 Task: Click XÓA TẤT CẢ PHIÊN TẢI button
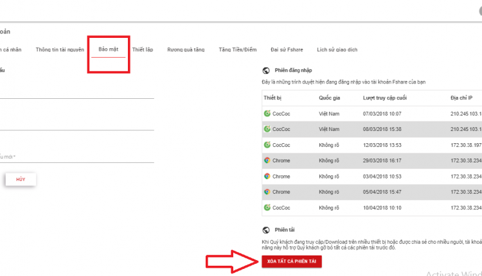(x=292, y=261)
